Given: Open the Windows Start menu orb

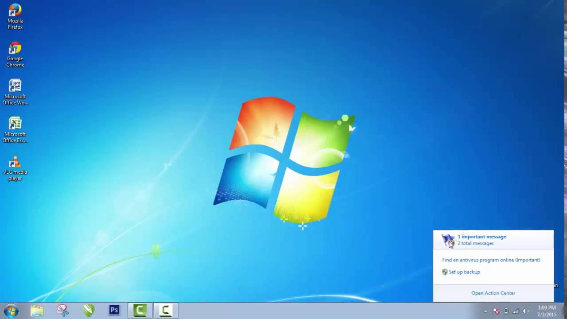Looking at the screenshot, I should [x=11, y=311].
